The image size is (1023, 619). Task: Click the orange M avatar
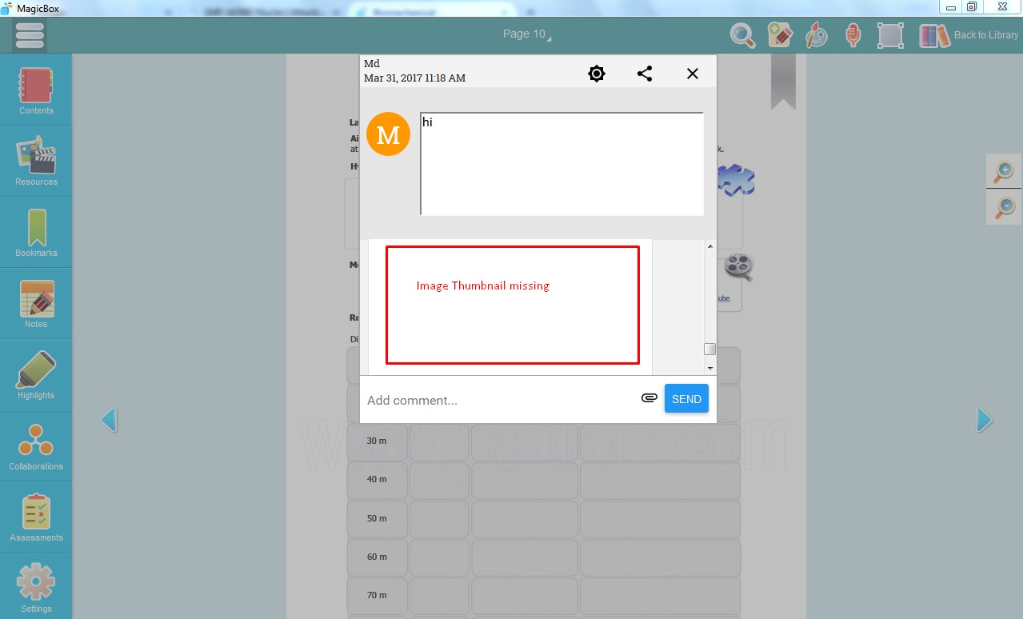pos(388,134)
